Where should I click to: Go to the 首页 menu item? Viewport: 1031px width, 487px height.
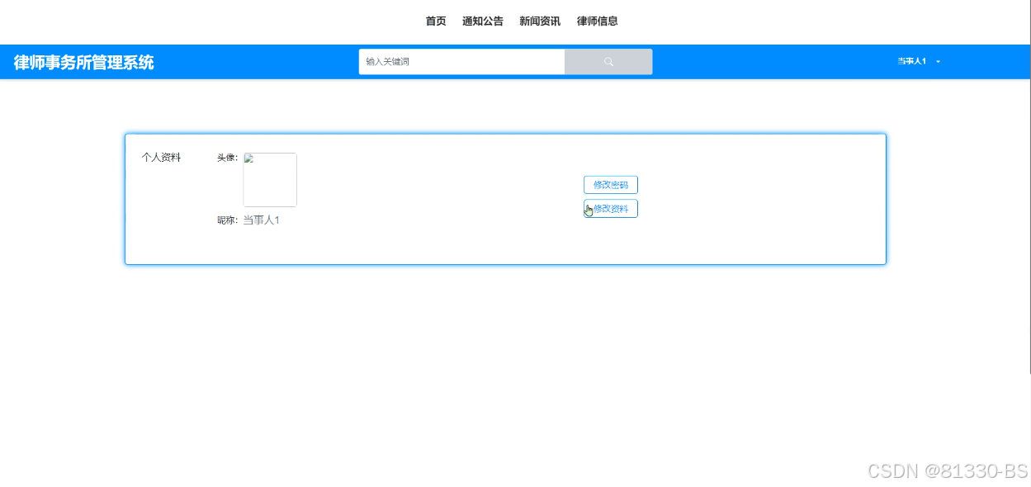coord(436,21)
